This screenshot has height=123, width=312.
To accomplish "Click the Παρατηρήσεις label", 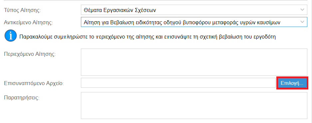I will pos(22,98).
